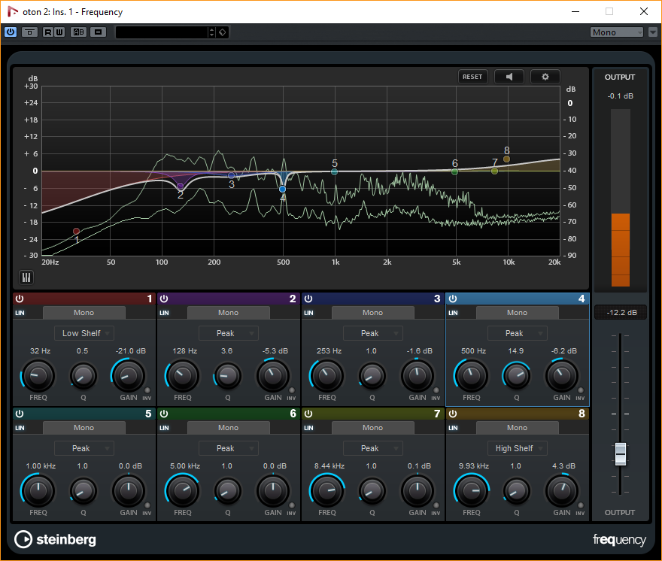Click the A/B comparison icon

(78, 32)
